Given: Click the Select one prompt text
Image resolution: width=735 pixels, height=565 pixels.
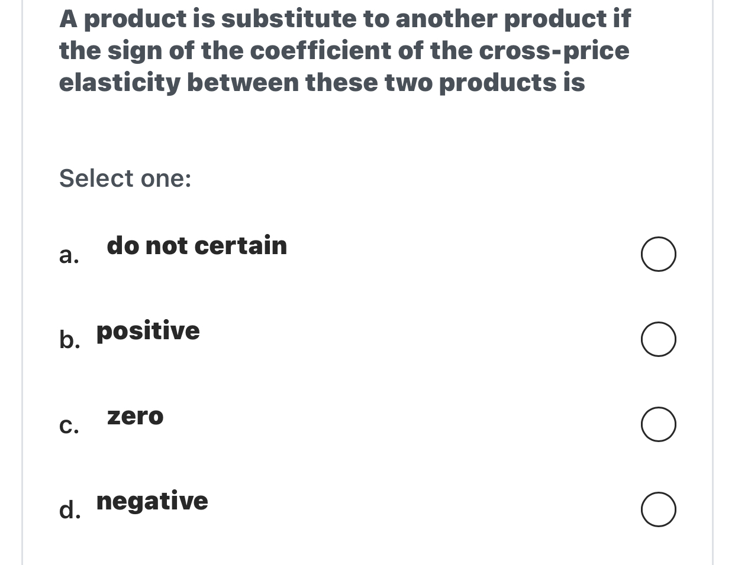Looking at the screenshot, I should (x=125, y=178).
